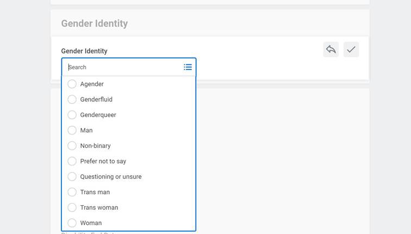Screen dimensions: 411x234
Task: Select the radio circle beside Man
Action: click(x=72, y=131)
